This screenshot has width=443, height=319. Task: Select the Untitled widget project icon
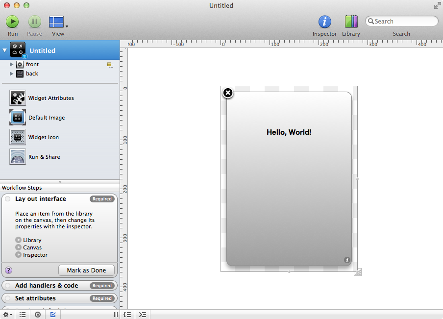tap(18, 50)
